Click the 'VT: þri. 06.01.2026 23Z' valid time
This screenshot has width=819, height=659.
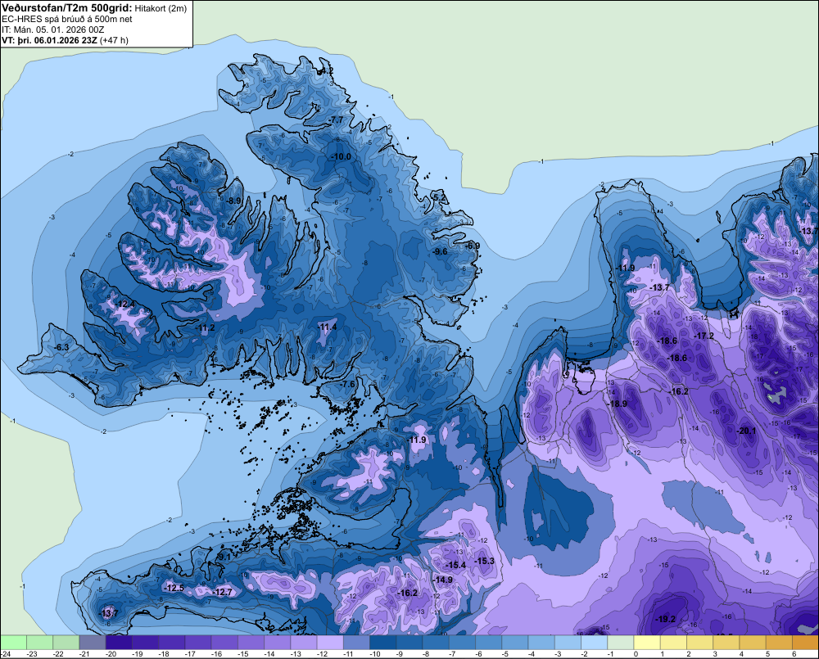pos(49,40)
